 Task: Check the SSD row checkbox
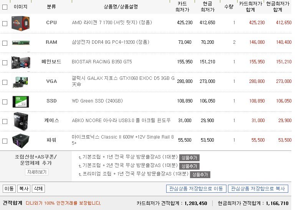[x=5, y=102]
